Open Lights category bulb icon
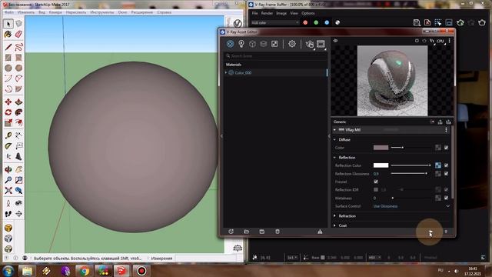Viewport: 492px width, 277px height. [x=241, y=44]
